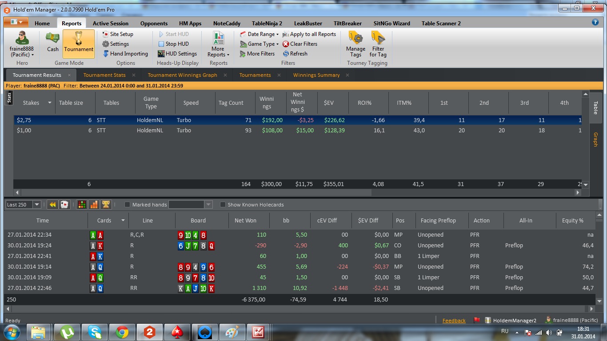Open the Tournament Stats report tab
Image resolution: width=607 pixels, height=341 pixels.
pyautogui.click(x=104, y=75)
